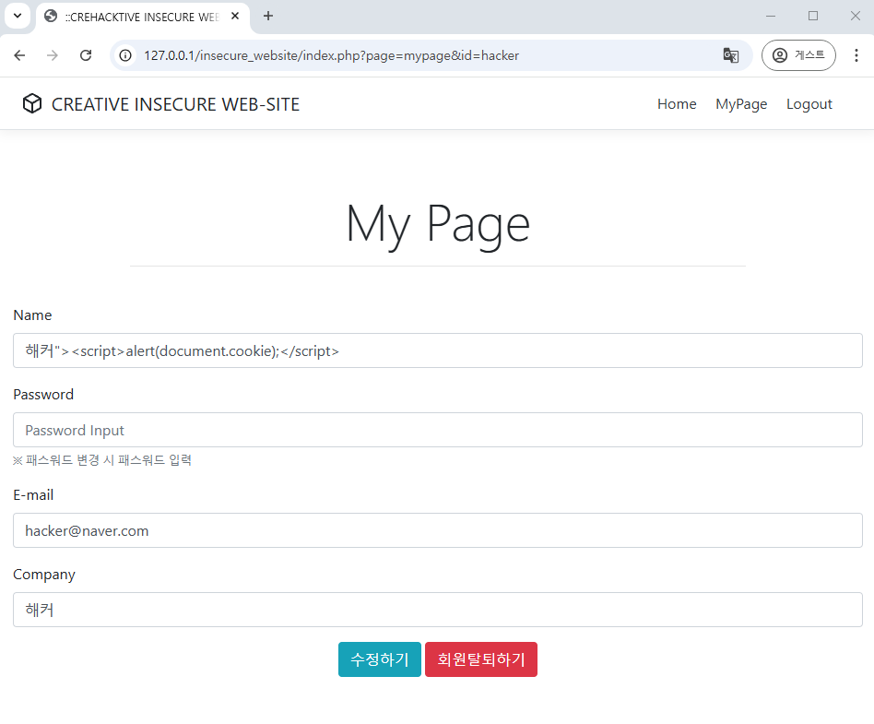The width and height of the screenshot is (874, 724).
Task: Click the Password Input field
Action: tap(438, 430)
